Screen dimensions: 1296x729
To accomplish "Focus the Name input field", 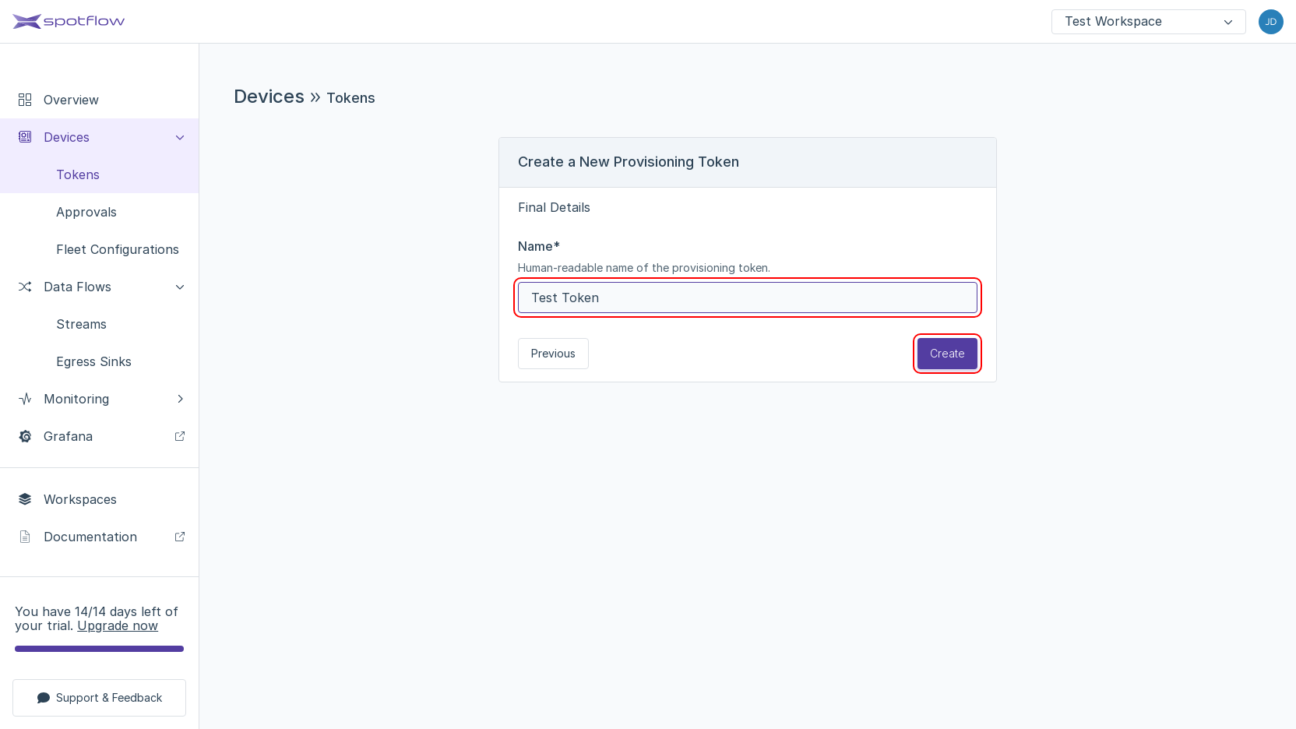I will (748, 298).
